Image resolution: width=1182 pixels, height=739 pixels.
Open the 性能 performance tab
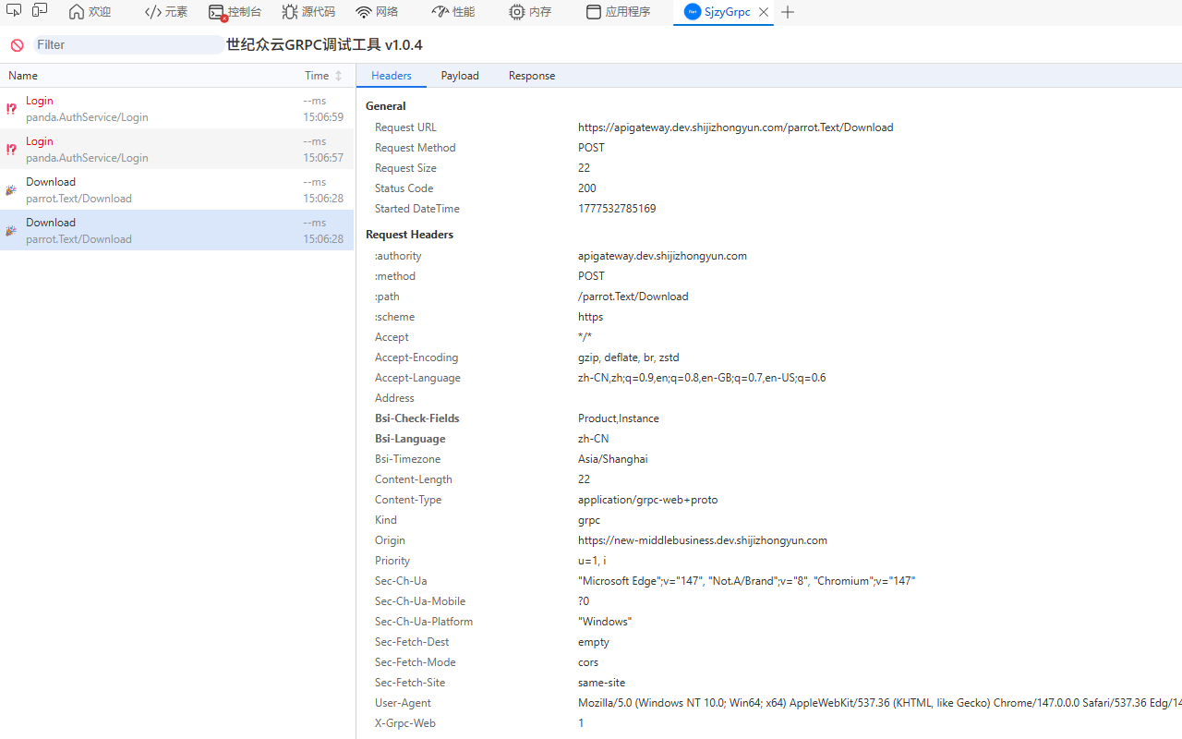tap(453, 12)
